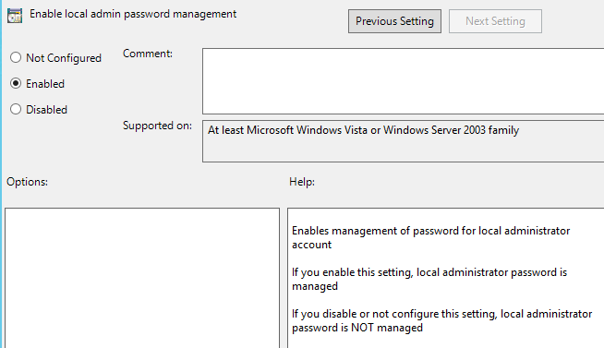Image resolution: width=604 pixels, height=348 pixels.
Task: Click the 'Enable local admin password management' title
Action: 133,14
